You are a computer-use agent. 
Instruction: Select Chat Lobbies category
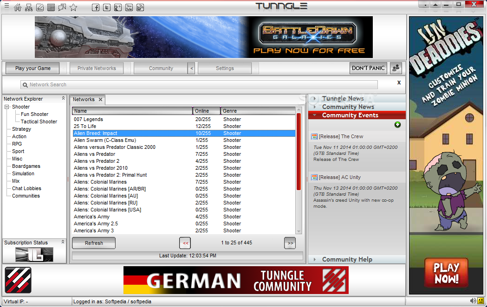26,189
